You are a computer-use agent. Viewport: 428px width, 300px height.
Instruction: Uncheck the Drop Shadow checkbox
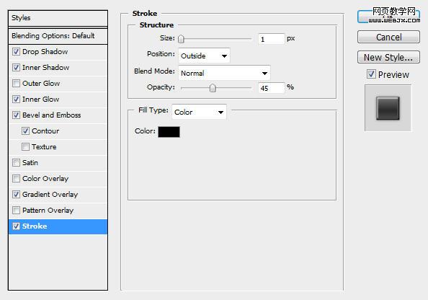16,51
